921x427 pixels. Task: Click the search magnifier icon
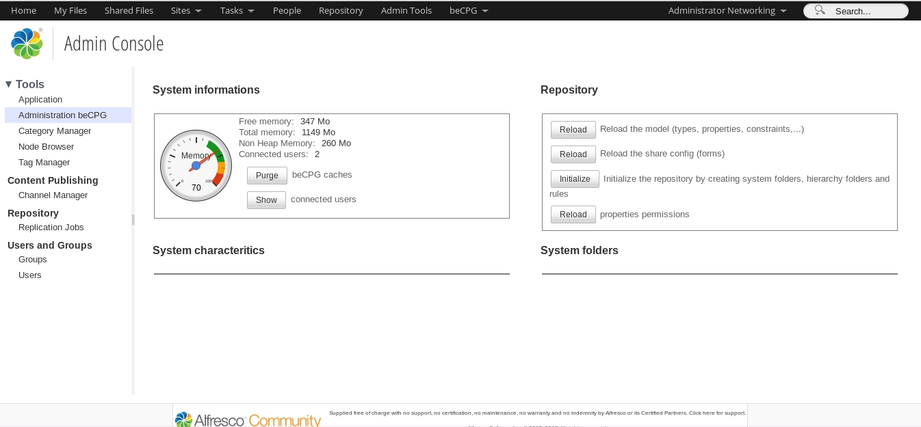coord(820,10)
